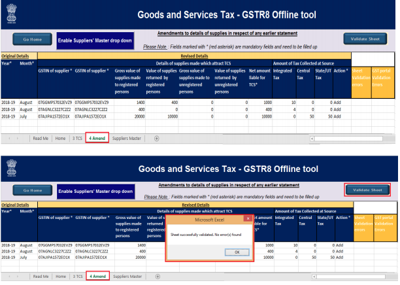Select gross value 1400 cell in bottom sheet
400x285 pixels.
click(x=130, y=245)
